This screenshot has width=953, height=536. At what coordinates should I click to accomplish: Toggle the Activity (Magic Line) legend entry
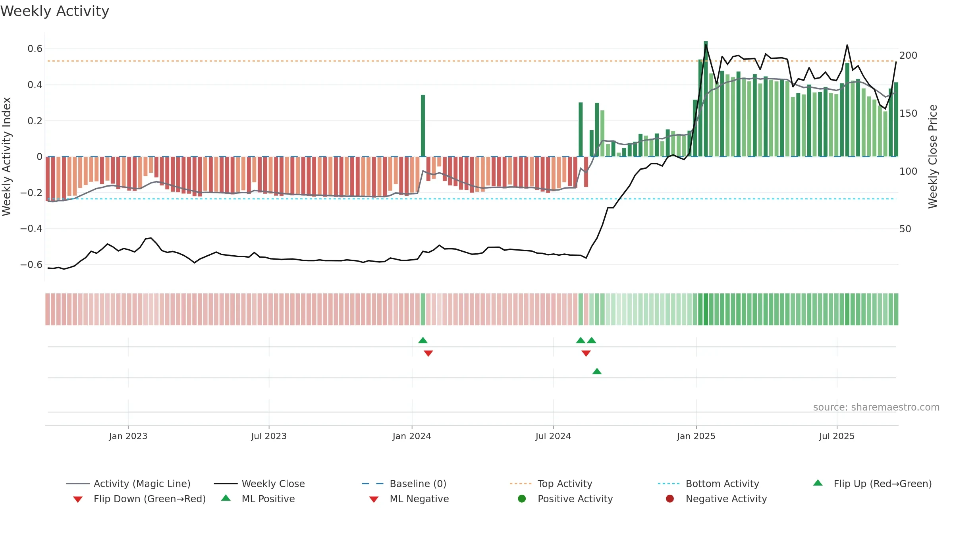pyautogui.click(x=128, y=484)
